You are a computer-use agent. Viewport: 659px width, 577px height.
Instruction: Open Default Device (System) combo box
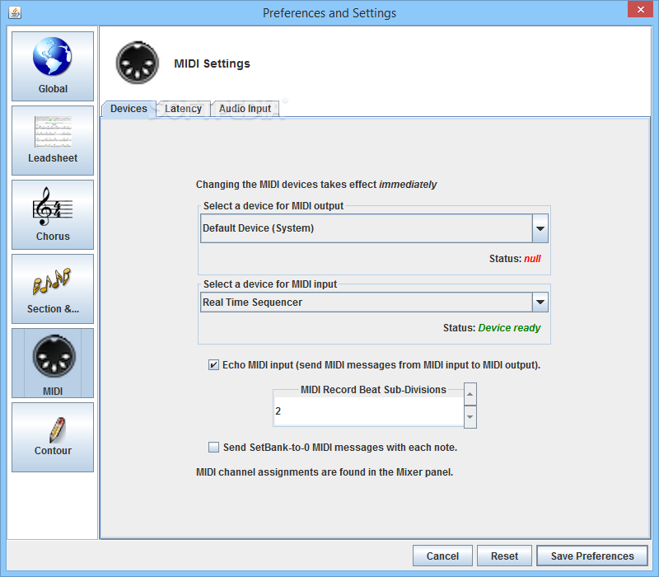tap(374, 228)
